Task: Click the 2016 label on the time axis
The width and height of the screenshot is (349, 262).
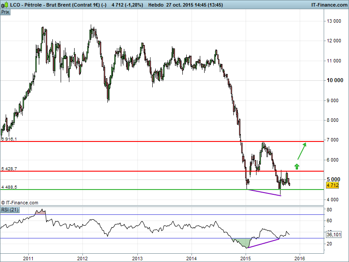Action: (x=300, y=259)
